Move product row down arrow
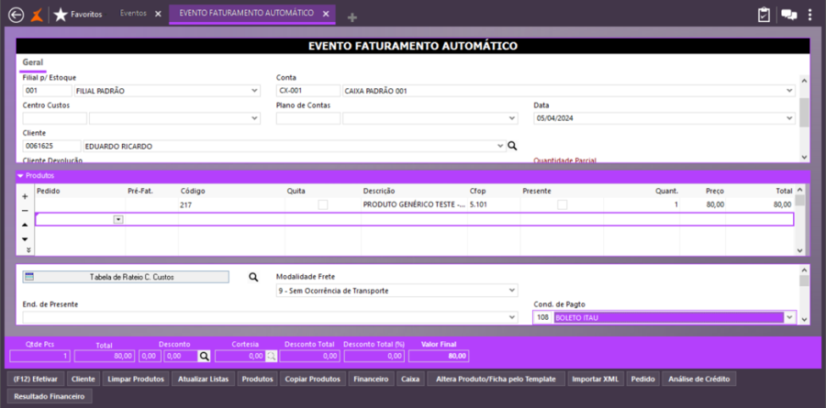Screen dimensions: 826x408 25,239
